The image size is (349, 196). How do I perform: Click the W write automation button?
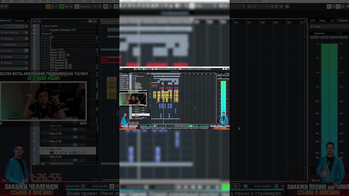(67, 7)
